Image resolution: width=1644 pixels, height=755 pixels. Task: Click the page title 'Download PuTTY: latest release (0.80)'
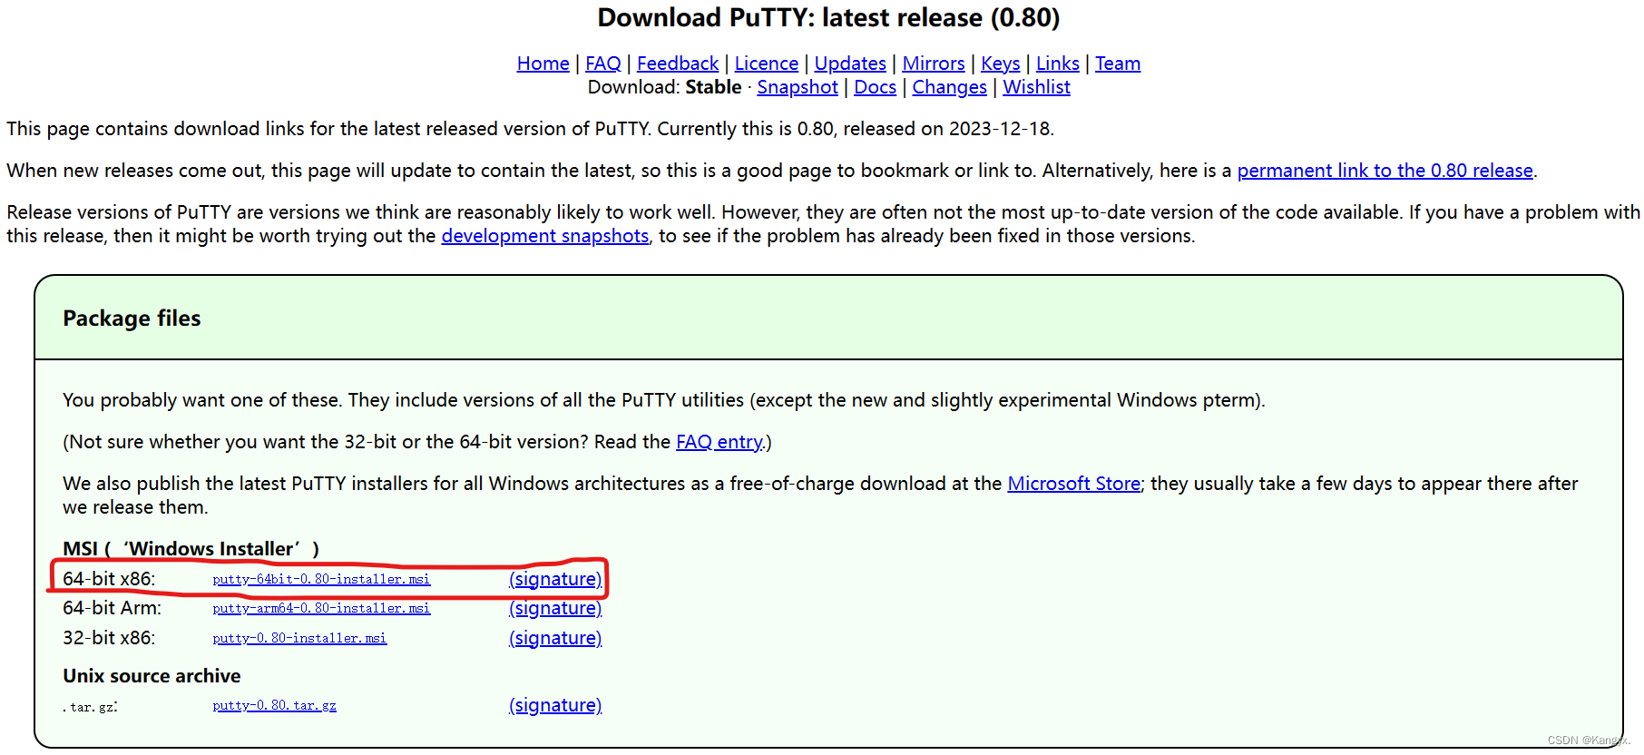828,18
